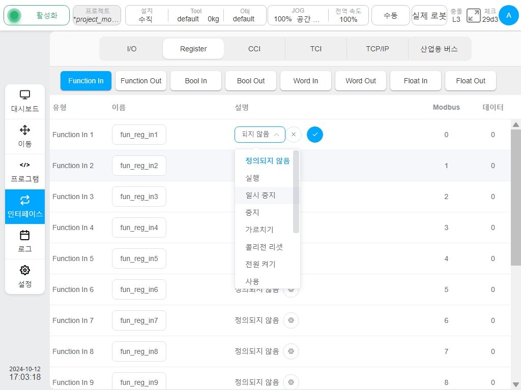
Task: Click the Modbus column header
Action: (x=446, y=107)
